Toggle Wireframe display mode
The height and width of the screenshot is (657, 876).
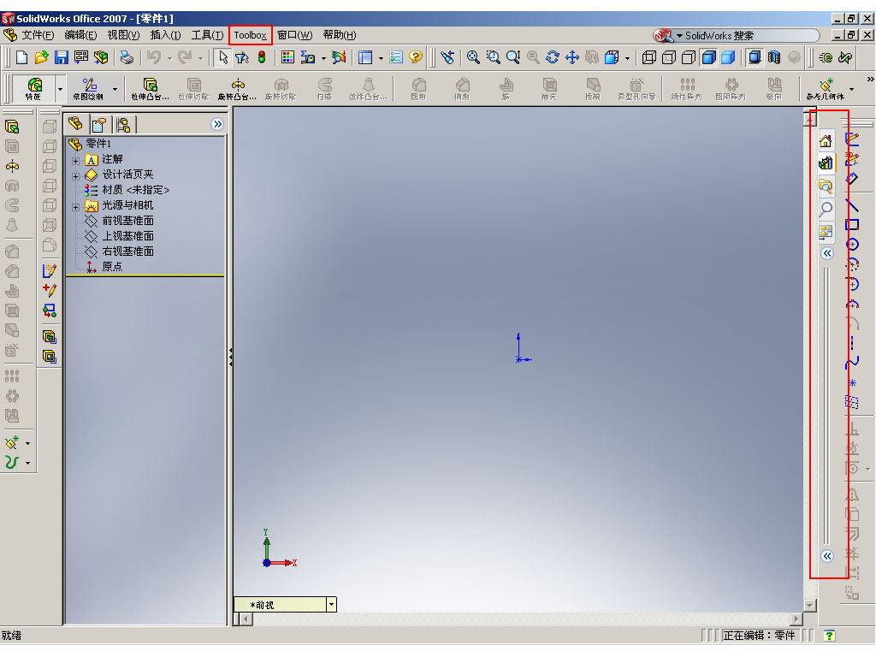(649, 57)
